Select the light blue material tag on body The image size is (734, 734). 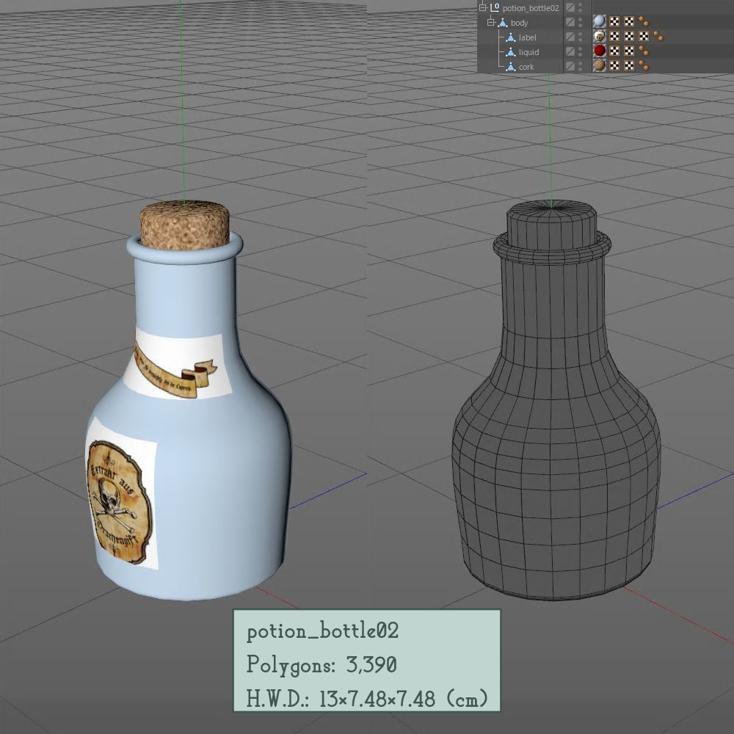point(600,21)
